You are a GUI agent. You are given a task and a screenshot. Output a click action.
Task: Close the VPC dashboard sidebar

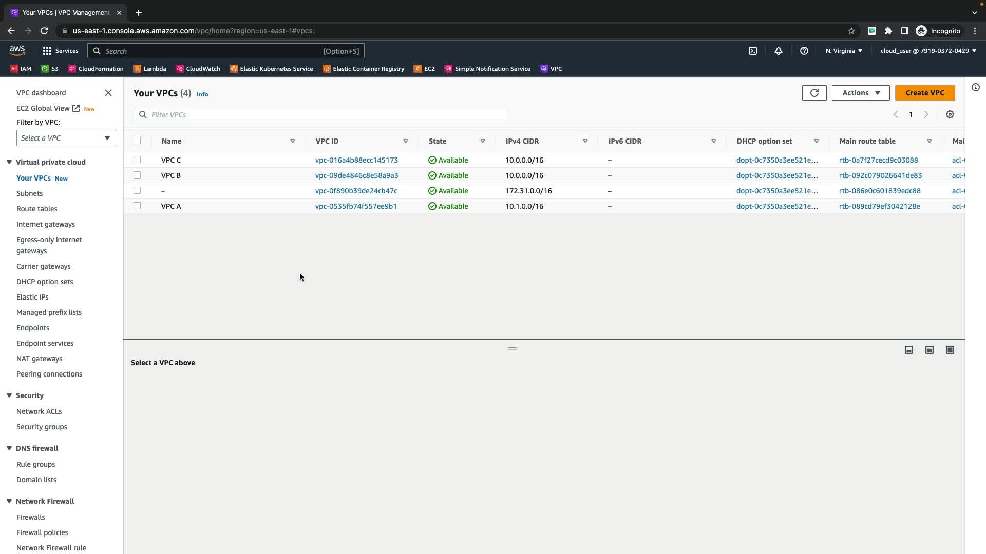108,93
